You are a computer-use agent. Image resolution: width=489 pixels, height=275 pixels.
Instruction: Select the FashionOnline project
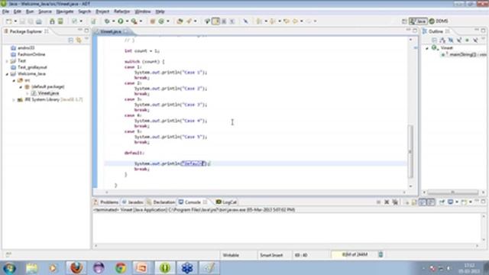31,54
